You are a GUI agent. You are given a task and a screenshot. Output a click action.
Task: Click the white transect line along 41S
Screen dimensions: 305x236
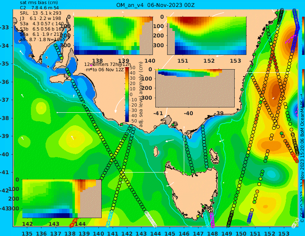(x=145, y=172)
